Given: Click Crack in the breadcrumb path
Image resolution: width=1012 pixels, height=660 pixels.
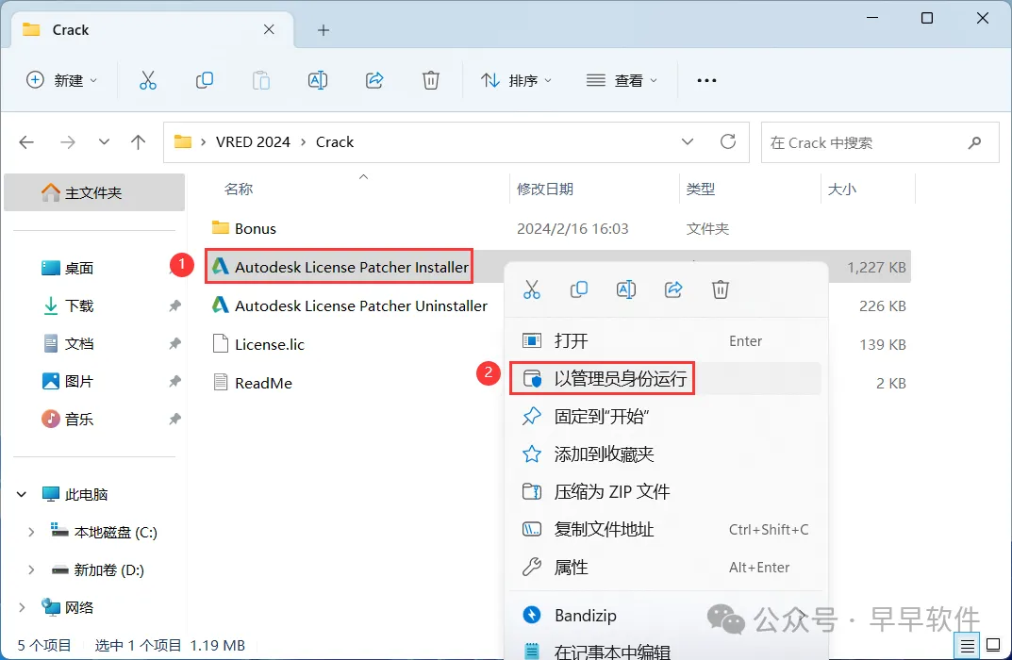Looking at the screenshot, I should [334, 142].
